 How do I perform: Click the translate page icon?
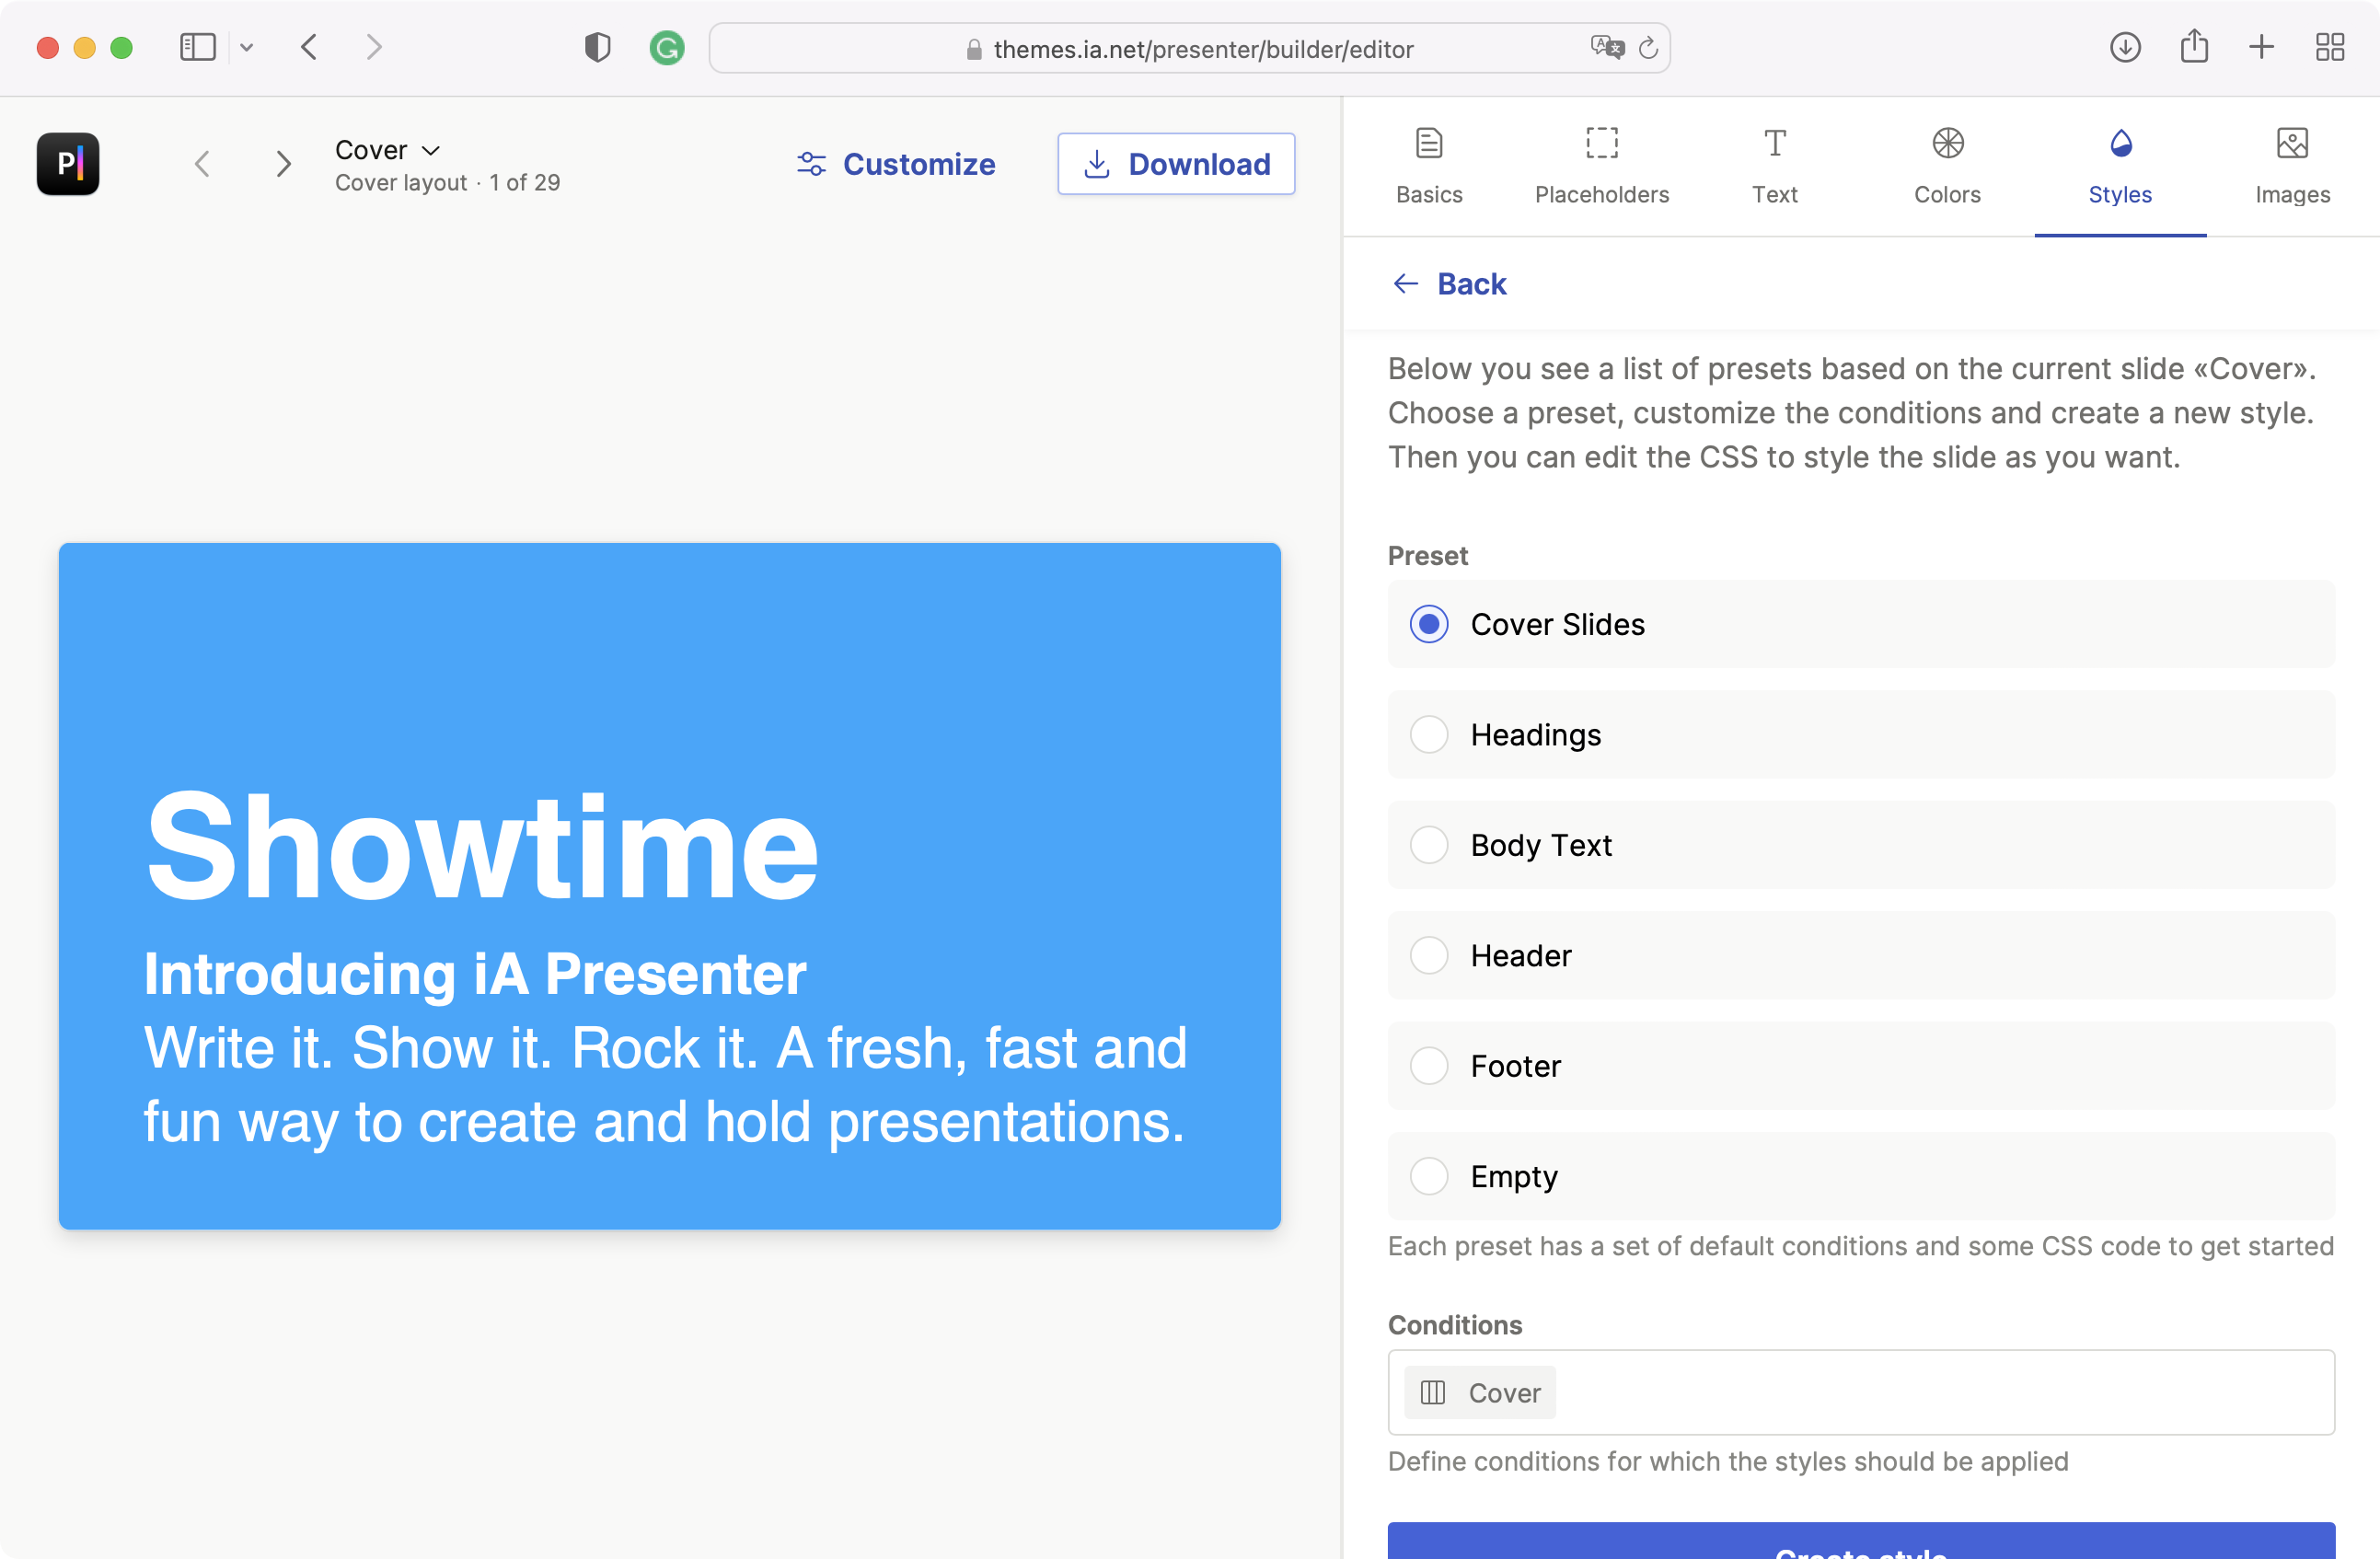[1607, 47]
